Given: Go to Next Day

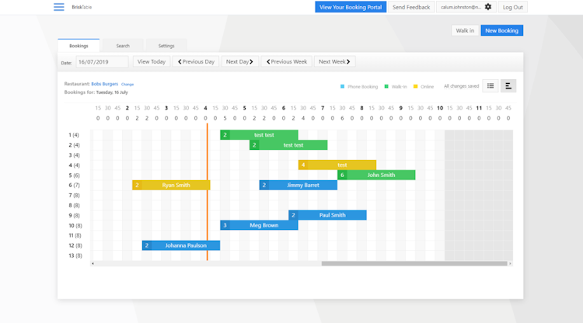Looking at the screenshot, I should pos(239,61).
